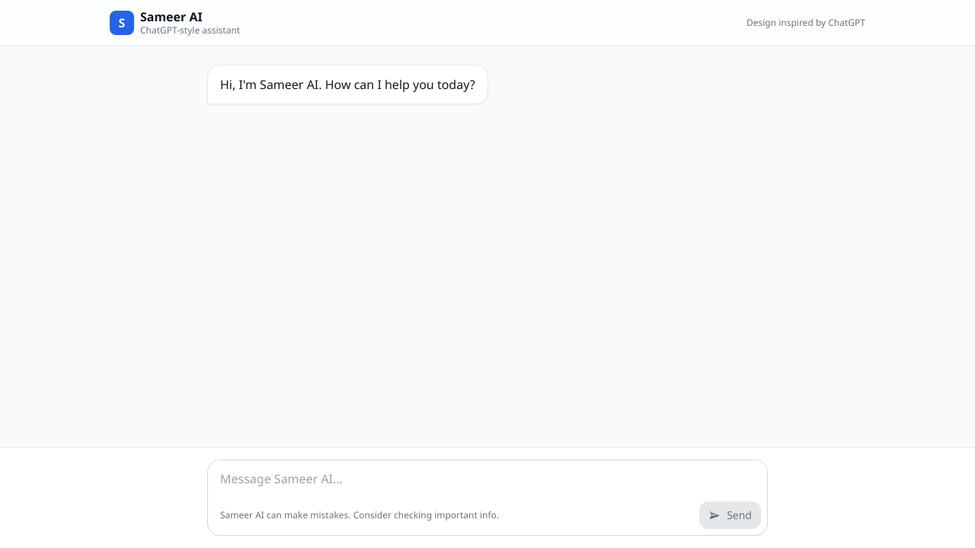
Task: Click the blue S logo icon
Action: [122, 23]
